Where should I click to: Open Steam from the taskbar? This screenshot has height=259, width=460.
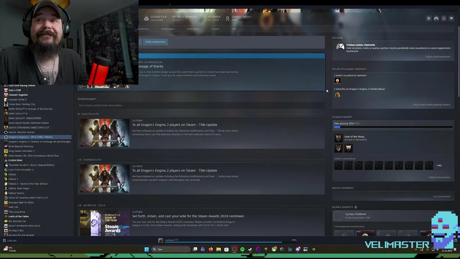pyautogui.click(x=250, y=249)
